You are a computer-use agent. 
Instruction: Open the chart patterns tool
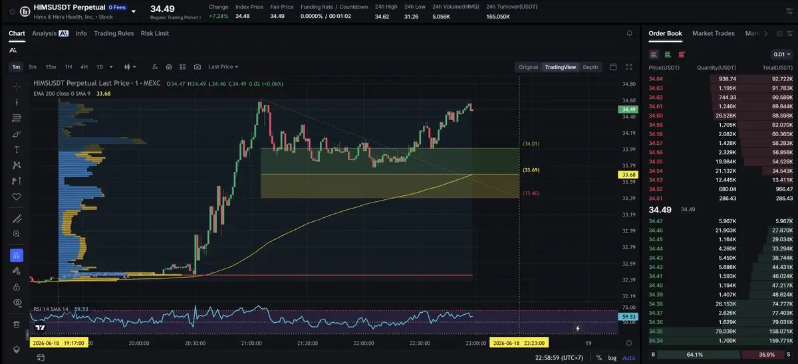[17, 165]
